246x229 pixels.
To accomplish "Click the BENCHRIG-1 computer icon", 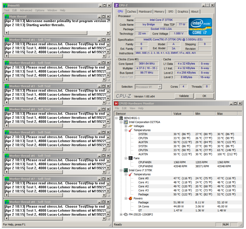I will pyautogui.click(x=121, y=118).
